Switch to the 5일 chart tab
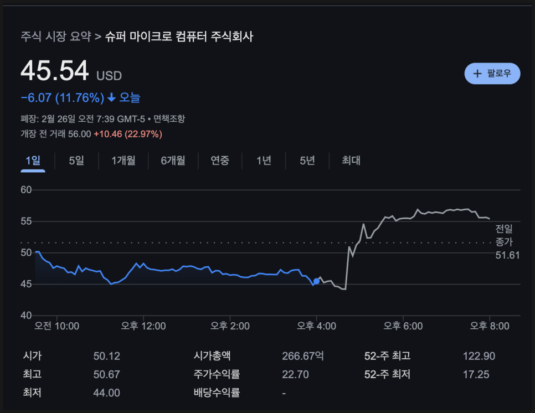This screenshot has width=535, height=413. pyautogui.click(x=76, y=161)
